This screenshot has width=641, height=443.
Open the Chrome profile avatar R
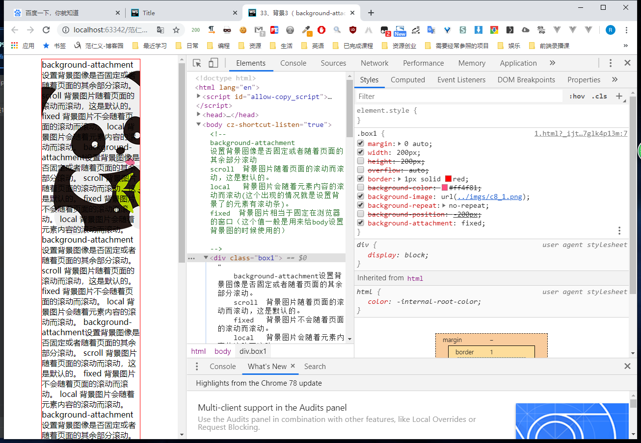tap(611, 30)
